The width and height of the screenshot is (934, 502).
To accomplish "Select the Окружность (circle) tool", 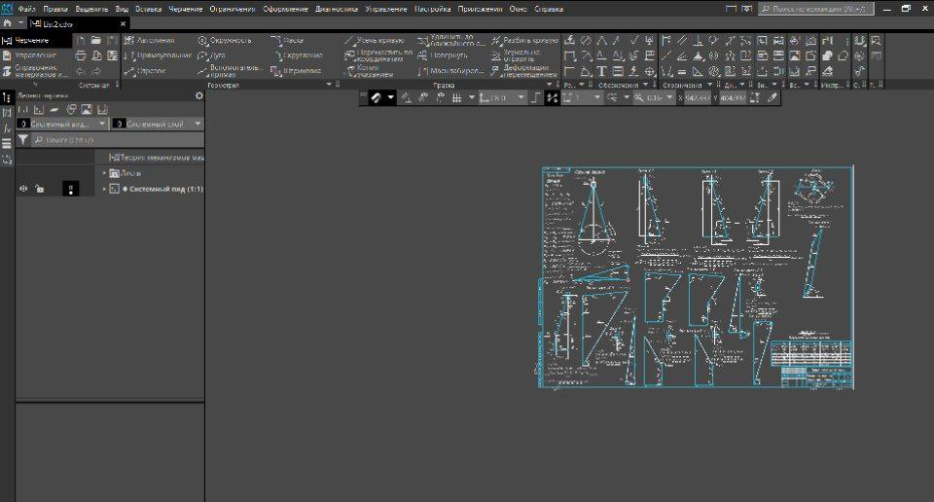I will tap(226, 41).
